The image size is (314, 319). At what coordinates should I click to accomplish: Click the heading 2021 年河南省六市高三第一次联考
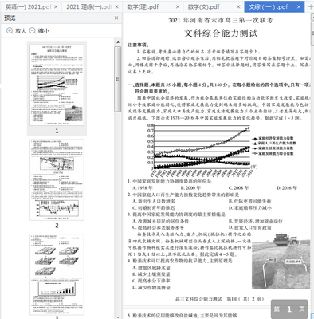point(221,20)
